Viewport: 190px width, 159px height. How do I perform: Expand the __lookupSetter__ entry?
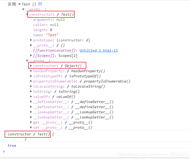pyautogui.click(x=31, y=117)
